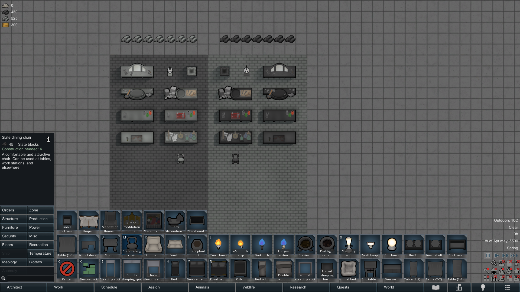Open the Structure architect category

14,219
